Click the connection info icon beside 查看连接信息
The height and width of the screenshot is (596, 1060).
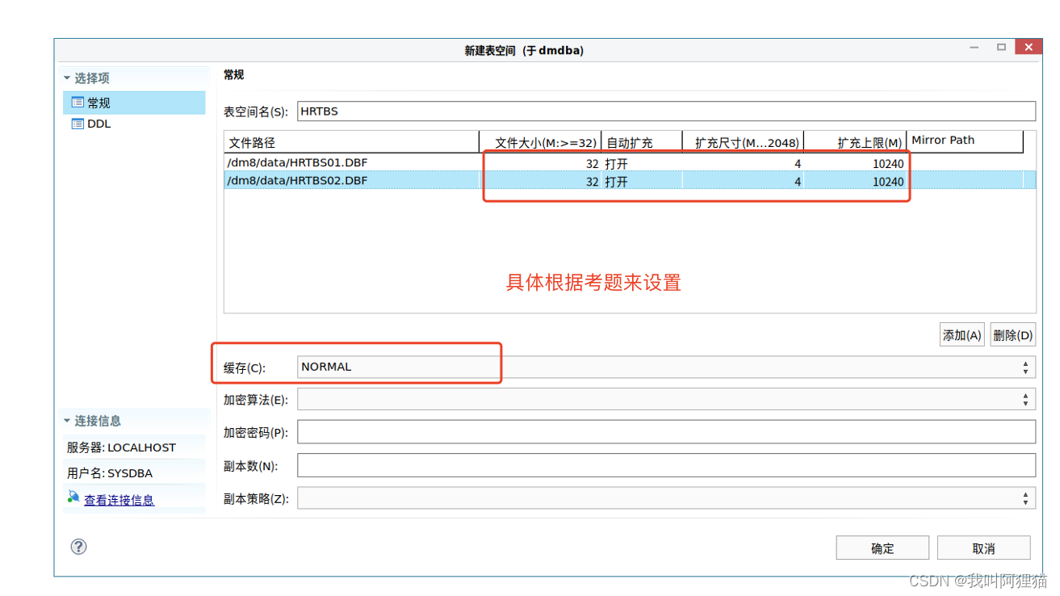click(73, 497)
